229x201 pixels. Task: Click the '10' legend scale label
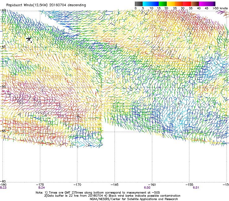151,8
